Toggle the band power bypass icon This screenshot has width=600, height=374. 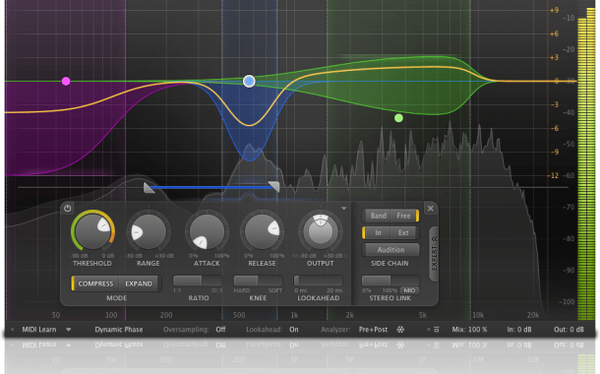67,209
